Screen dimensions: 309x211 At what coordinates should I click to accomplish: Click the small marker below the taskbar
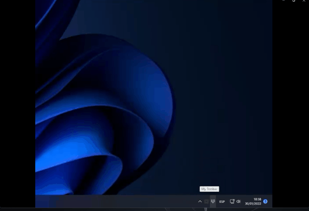[206, 209]
